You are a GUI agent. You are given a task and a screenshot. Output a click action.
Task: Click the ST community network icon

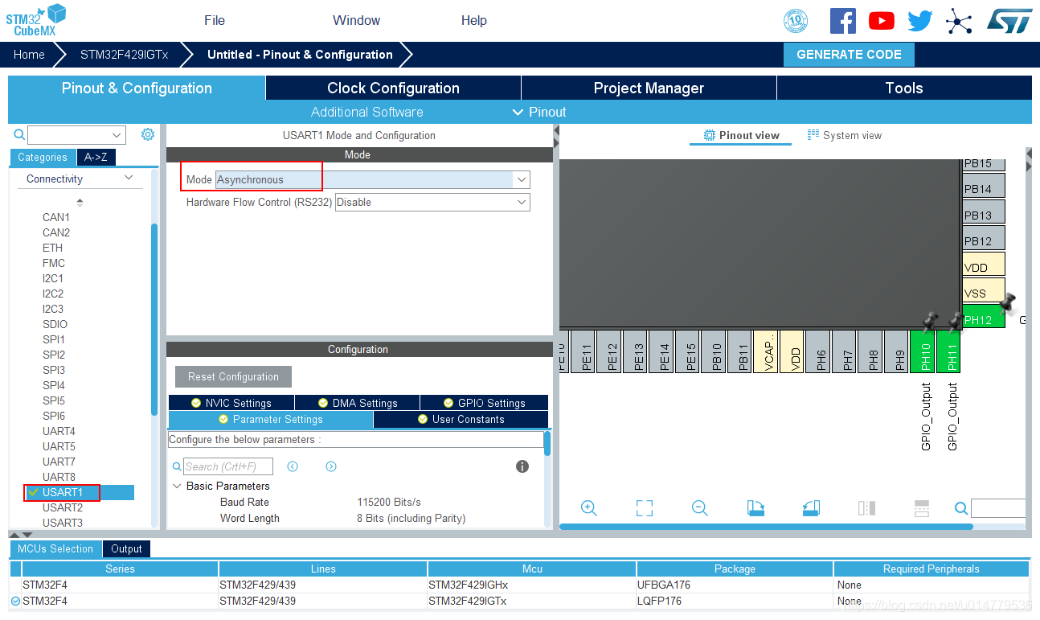(x=959, y=21)
